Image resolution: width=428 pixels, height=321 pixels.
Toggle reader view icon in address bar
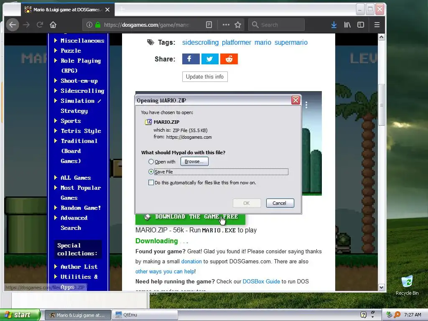pyautogui.click(x=209, y=25)
